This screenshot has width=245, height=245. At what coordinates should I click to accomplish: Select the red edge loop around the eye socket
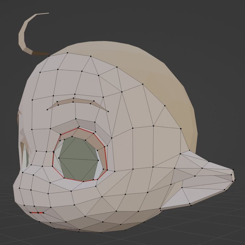80,155
